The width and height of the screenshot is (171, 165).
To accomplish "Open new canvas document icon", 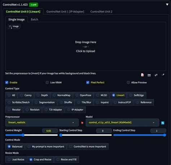I will [x=142, y=75].
